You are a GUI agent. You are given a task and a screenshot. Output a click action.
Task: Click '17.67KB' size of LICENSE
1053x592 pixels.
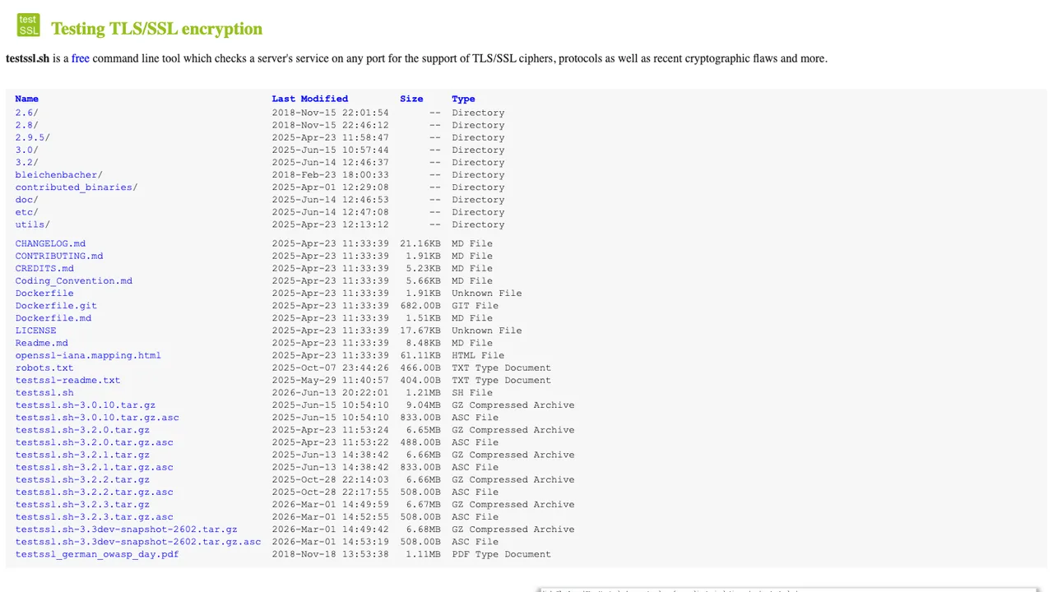coord(420,330)
